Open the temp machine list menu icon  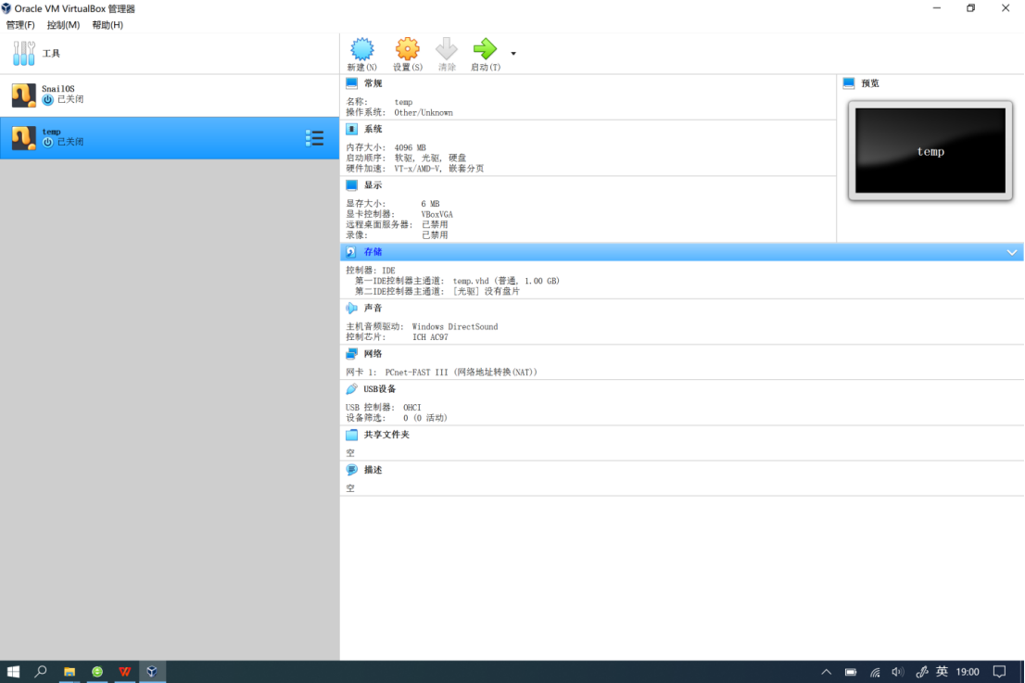click(314, 138)
